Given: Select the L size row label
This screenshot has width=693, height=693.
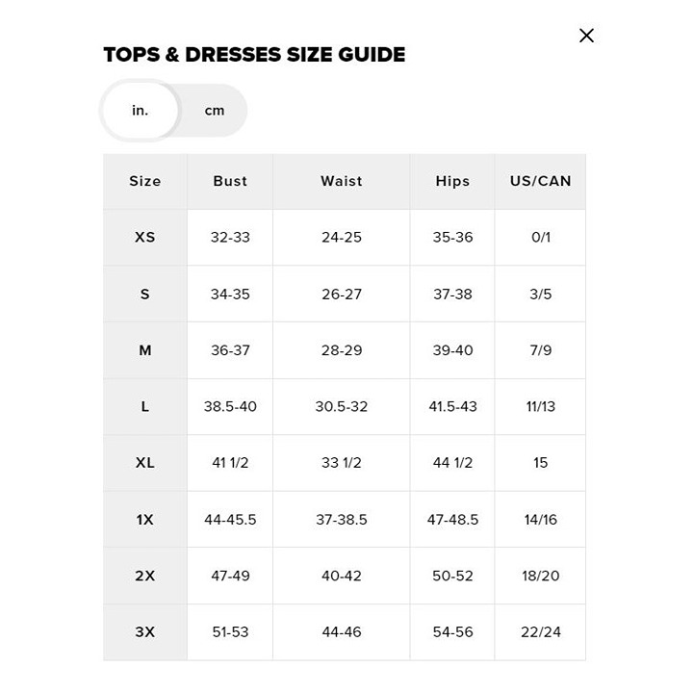Looking at the screenshot, I should coord(145,406).
